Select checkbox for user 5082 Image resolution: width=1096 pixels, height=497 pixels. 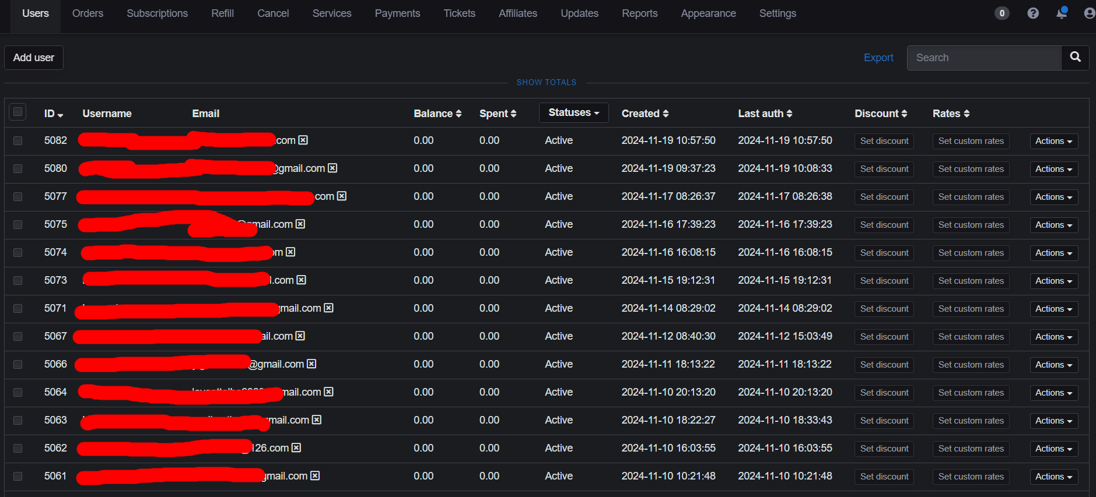pyautogui.click(x=18, y=140)
